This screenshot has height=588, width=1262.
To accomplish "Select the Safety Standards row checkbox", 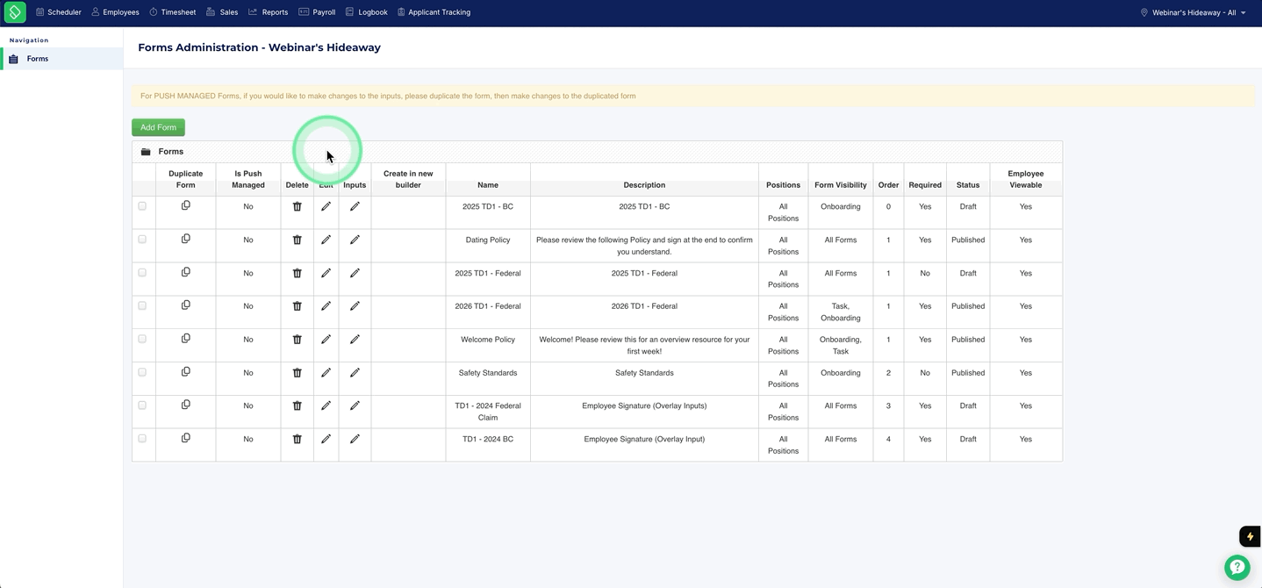I will (142, 372).
